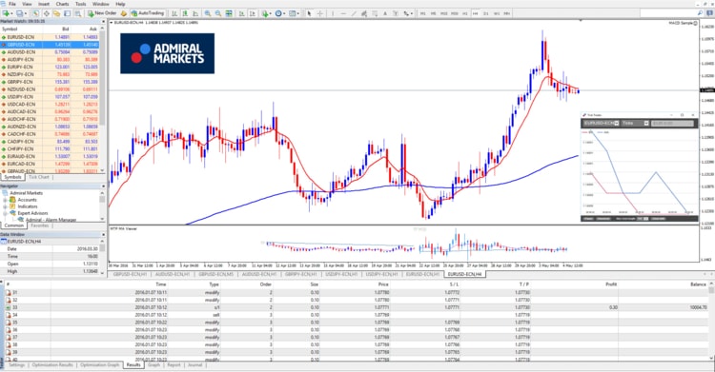Click the Tile Windows toolbar icon
Image resolution: width=715 pixels, height=372 pixels.
coord(229,13)
